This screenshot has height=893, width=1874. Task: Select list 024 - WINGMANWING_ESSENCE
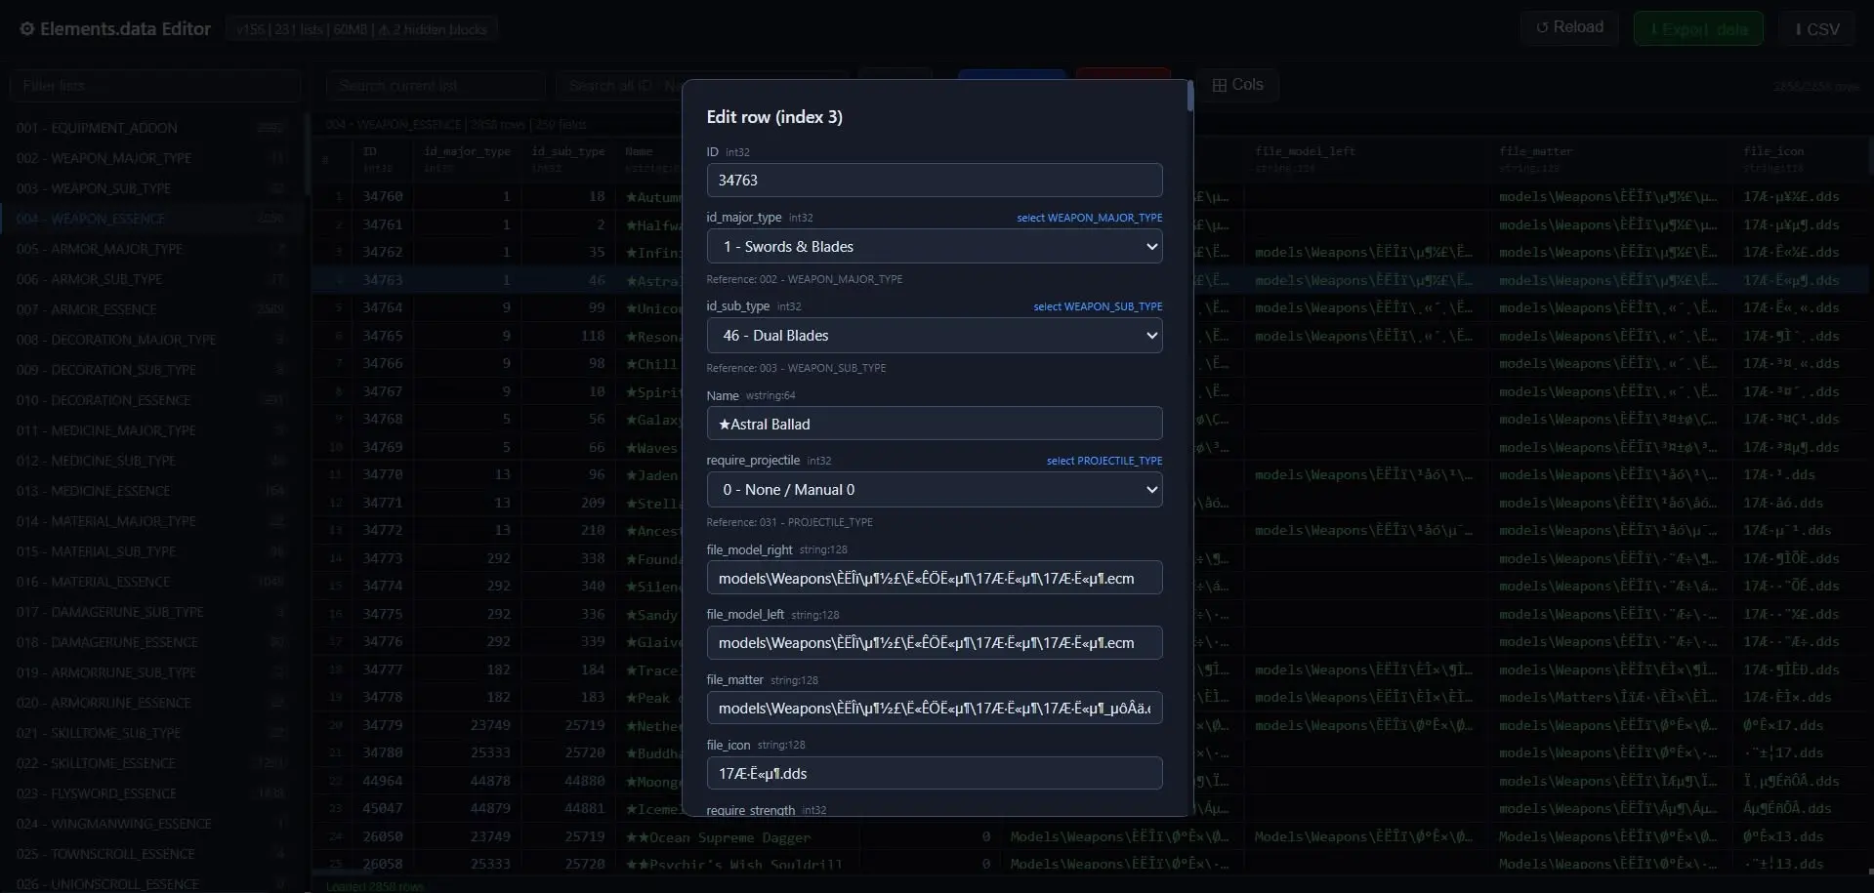(151, 824)
